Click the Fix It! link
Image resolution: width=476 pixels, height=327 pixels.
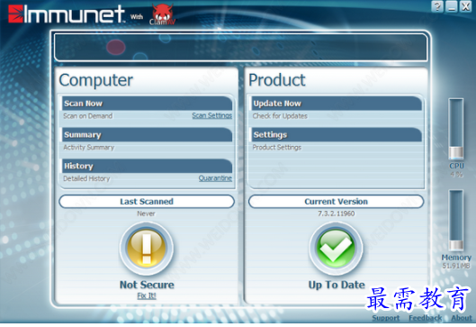(x=147, y=295)
